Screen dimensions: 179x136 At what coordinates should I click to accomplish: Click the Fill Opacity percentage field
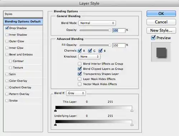coord(119,45)
